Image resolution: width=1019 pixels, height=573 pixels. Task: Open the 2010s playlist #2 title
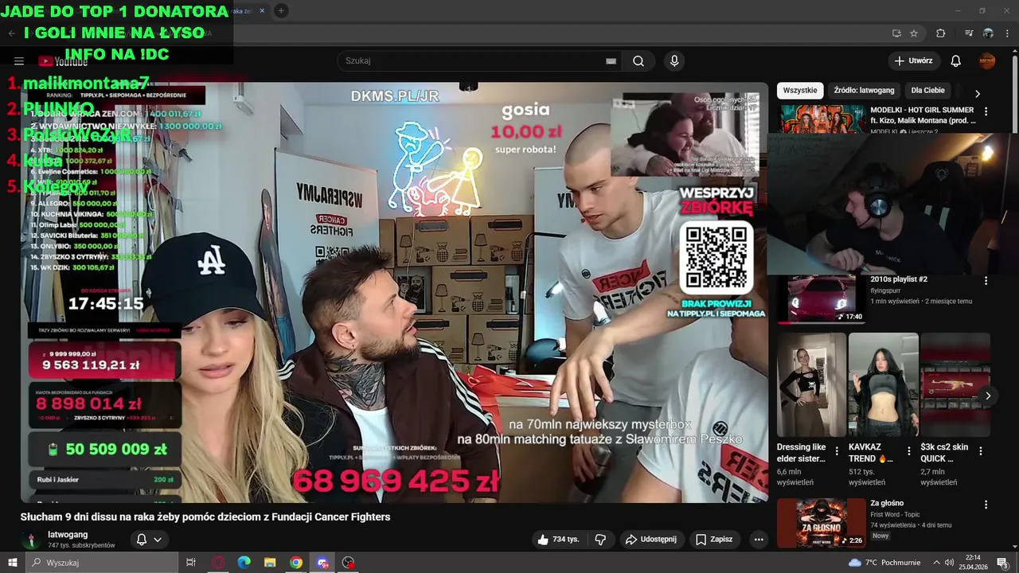click(x=899, y=279)
